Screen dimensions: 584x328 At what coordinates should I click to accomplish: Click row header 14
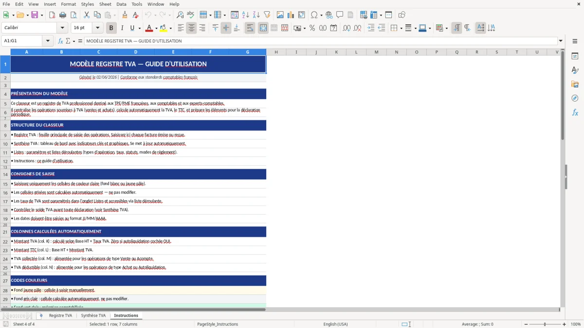point(5,174)
